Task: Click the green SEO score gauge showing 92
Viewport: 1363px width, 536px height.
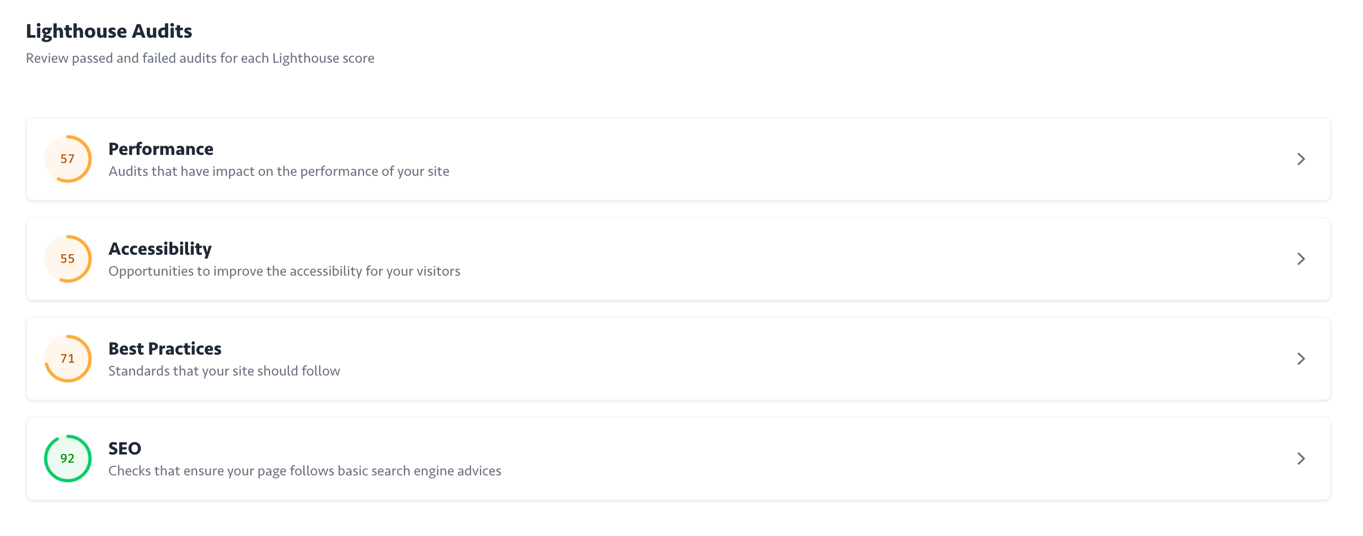Action: pyautogui.click(x=68, y=458)
